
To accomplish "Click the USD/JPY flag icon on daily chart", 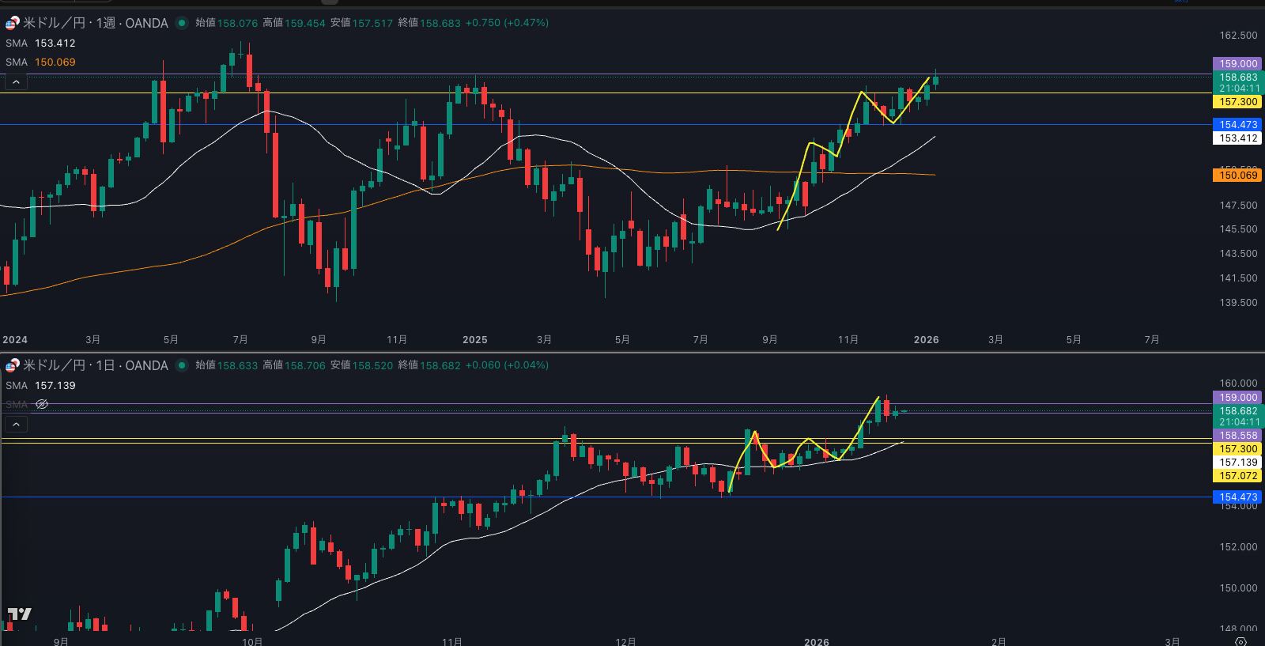I will (x=12, y=365).
